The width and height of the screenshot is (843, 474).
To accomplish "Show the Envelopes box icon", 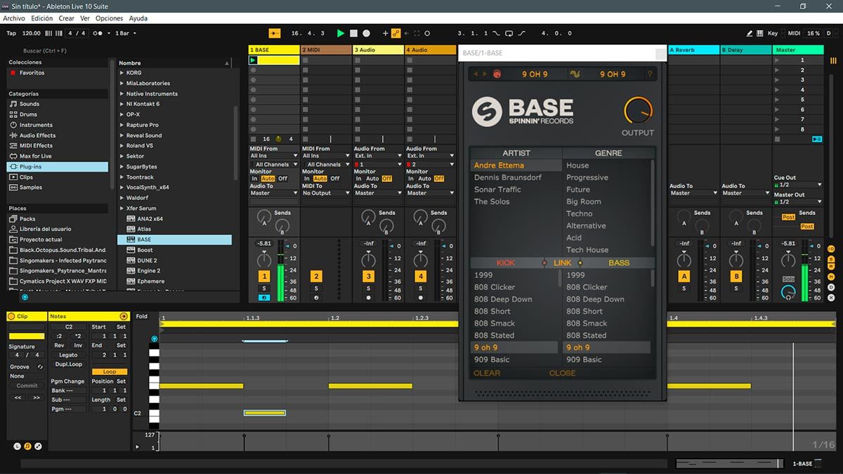I will click(x=38, y=446).
